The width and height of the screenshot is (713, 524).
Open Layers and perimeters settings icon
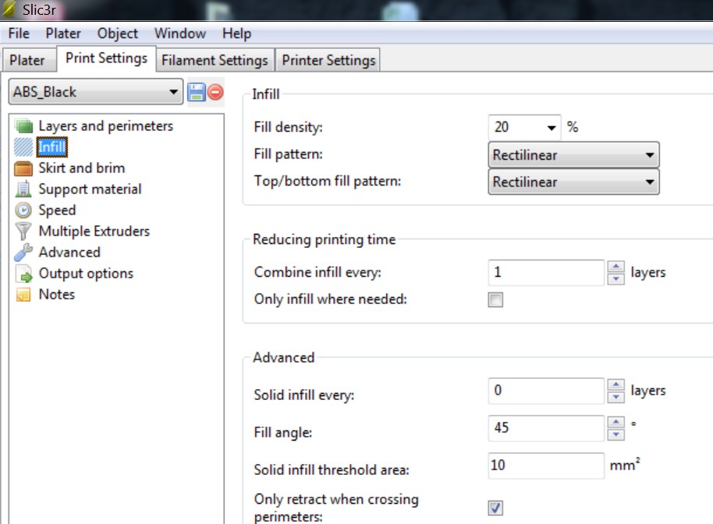24,126
